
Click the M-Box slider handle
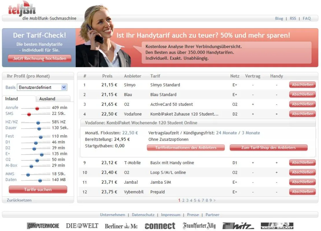click(31, 166)
